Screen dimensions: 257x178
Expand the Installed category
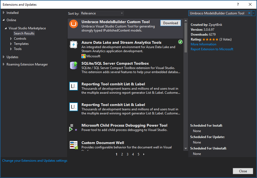[4, 13]
